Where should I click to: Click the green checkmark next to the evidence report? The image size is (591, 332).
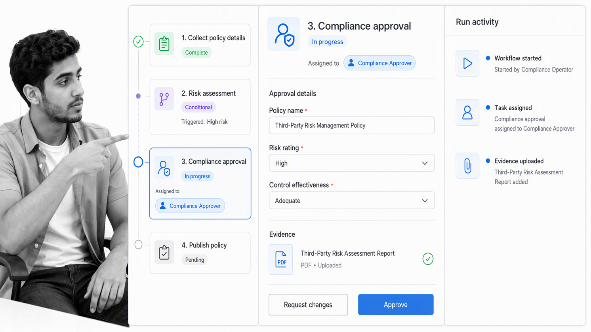coord(428,259)
